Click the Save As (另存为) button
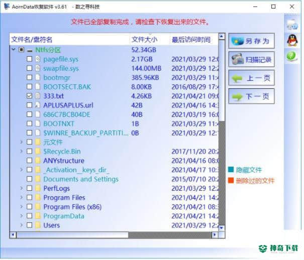 (251, 41)
